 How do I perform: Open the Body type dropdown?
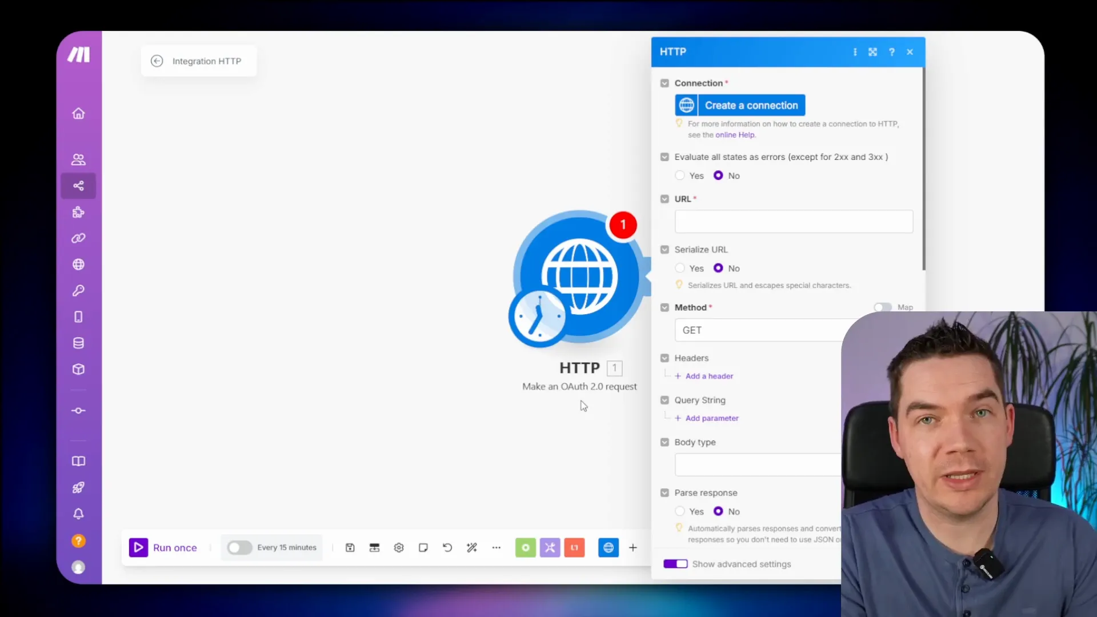758,465
